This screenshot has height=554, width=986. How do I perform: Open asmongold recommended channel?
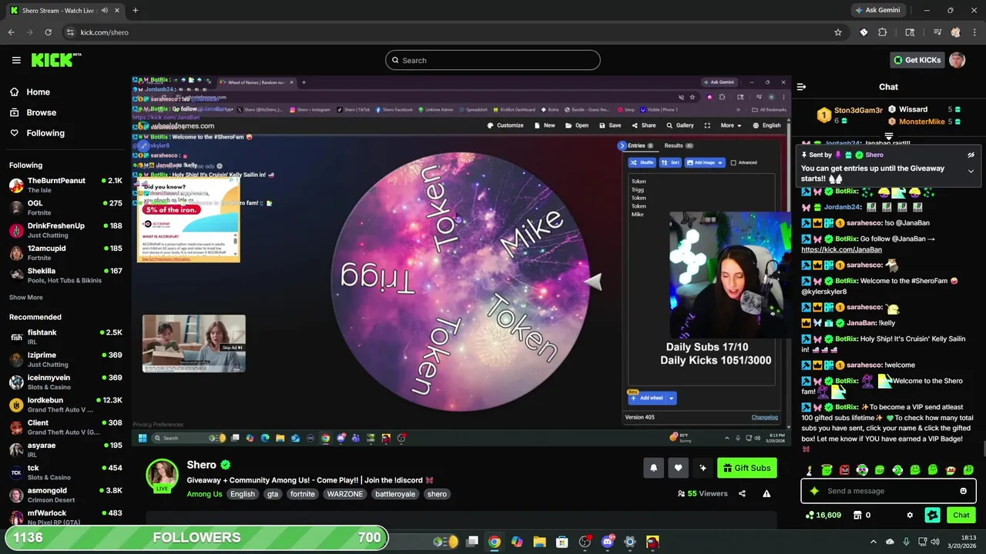(x=65, y=495)
